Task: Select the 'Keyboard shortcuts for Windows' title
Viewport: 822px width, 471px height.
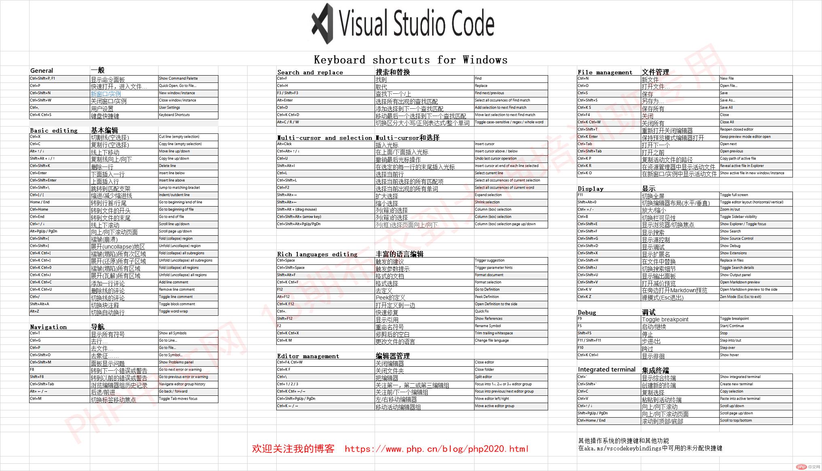Action: click(x=411, y=60)
